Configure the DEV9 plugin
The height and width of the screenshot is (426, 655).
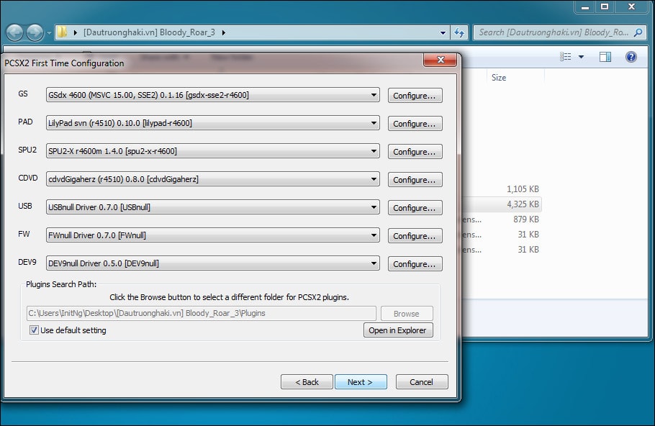point(415,263)
